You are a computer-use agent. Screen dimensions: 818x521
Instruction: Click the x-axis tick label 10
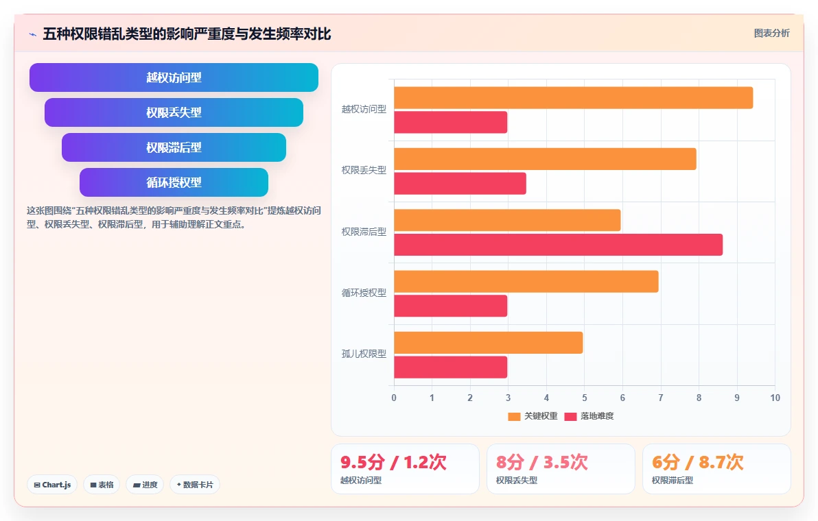pyautogui.click(x=775, y=398)
